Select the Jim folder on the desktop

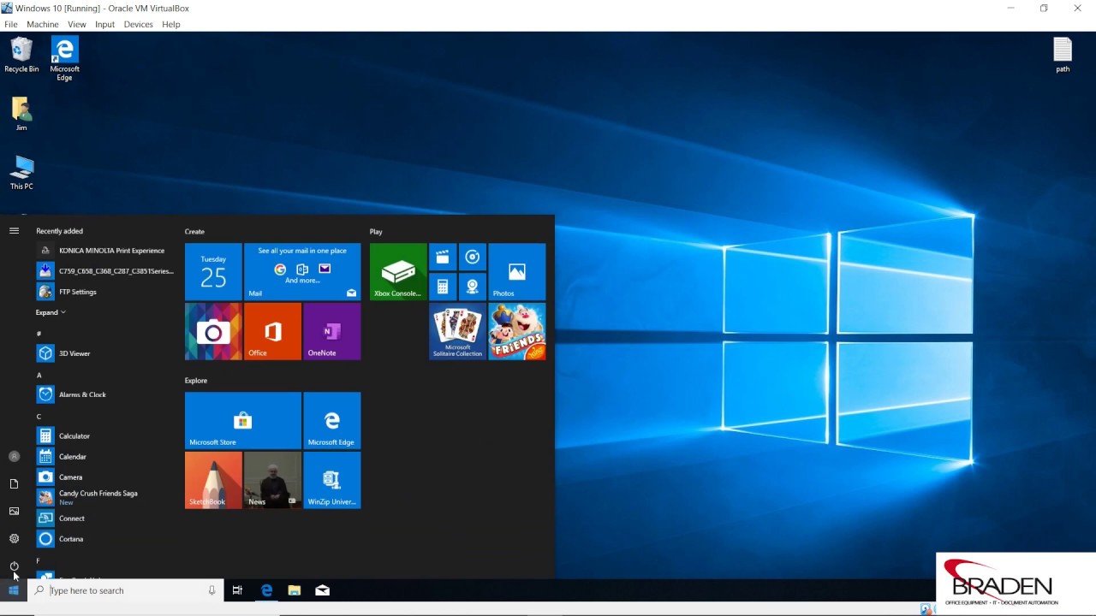(x=21, y=114)
